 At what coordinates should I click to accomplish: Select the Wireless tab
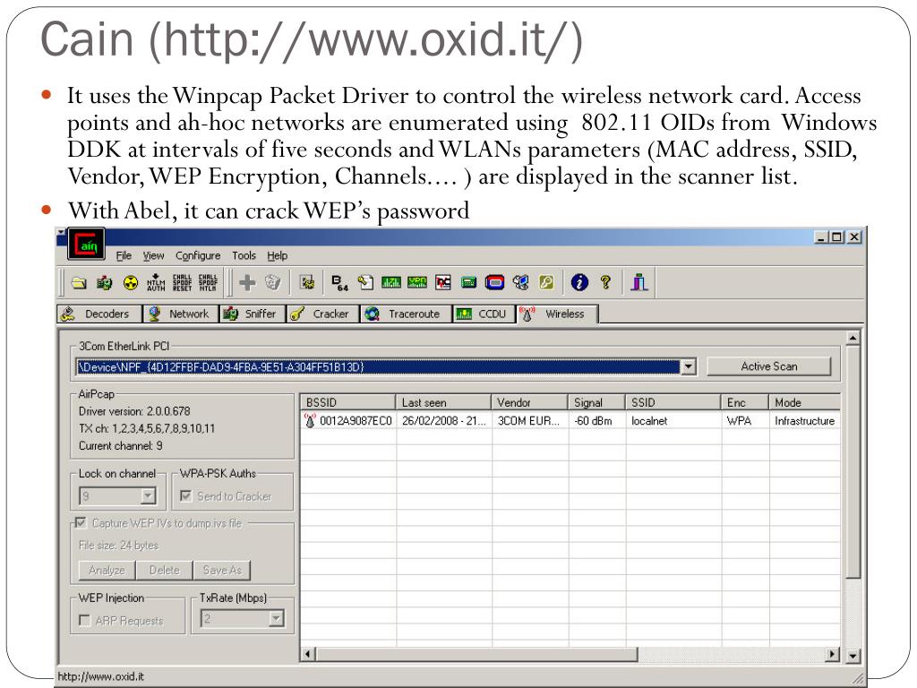[x=557, y=314]
